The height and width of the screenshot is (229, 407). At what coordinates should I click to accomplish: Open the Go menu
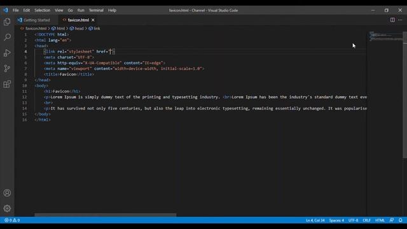click(71, 10)
